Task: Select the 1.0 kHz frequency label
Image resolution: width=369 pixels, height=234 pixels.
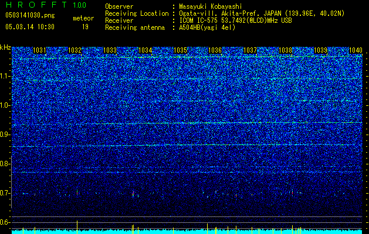Action: (5, 105)
